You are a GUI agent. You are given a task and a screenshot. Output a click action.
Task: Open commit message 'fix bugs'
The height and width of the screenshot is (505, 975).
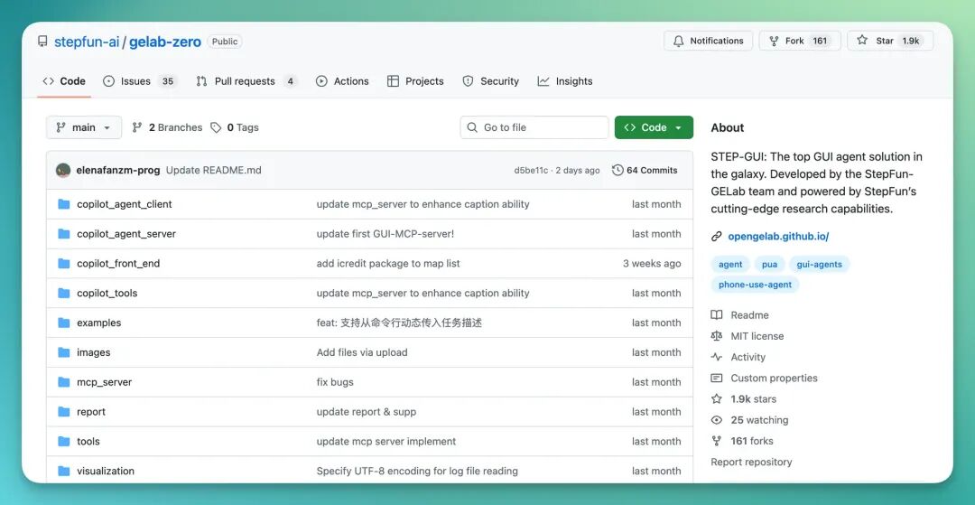[x=335, y=382]
